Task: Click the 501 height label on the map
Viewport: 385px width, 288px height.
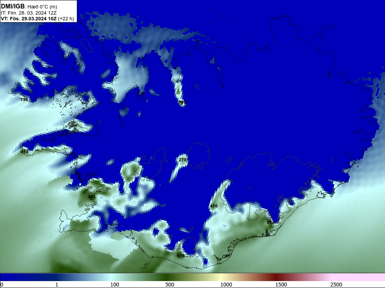Action: tap(92, 197)
